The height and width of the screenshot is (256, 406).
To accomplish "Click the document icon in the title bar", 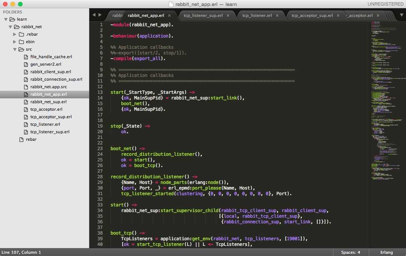I will 171,4.
